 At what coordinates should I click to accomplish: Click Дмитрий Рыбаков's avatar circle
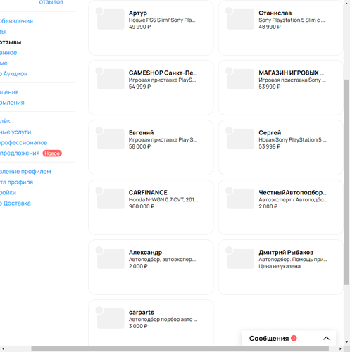click(229, 251)
